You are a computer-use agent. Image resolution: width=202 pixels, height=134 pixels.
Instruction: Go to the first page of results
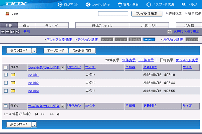(36, 114)
